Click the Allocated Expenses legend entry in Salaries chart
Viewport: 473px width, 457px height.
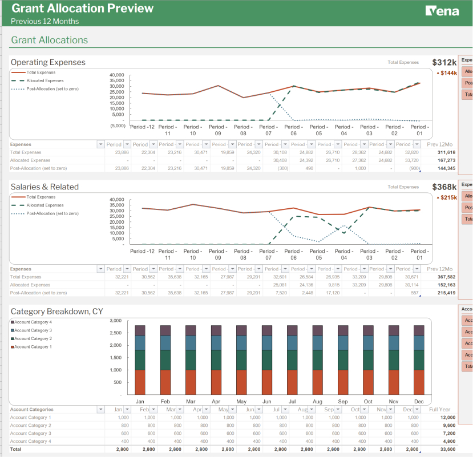pyautogui.click(x=45, y=205)
